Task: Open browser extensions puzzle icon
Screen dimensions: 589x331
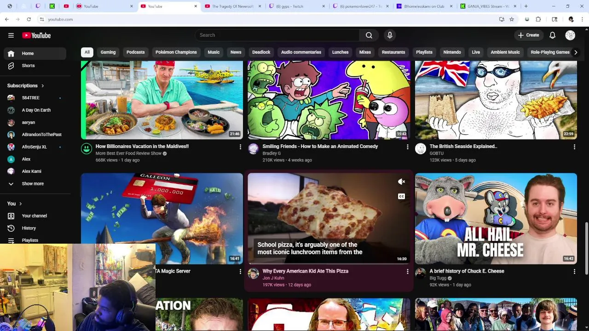Action: (538, 19)
